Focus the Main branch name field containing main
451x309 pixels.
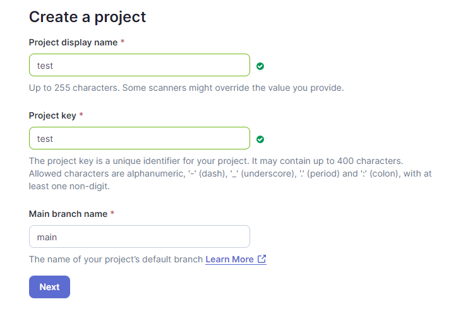click(140, 236)
